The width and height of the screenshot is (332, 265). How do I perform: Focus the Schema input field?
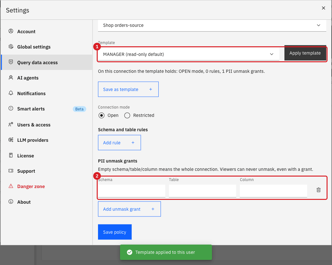point(132,191)
